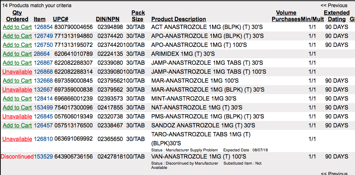Sort by Product Description column header
The width and height of the screenshot is (355, 175).
(x=178, y=19)
